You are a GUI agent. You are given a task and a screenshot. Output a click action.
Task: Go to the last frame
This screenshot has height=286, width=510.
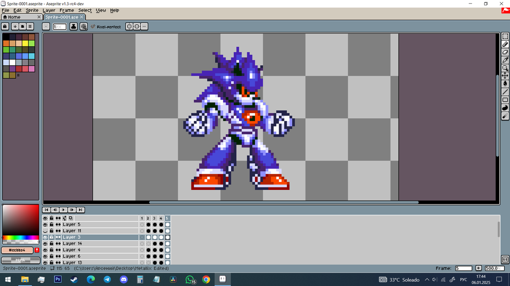tap(80, 210)
